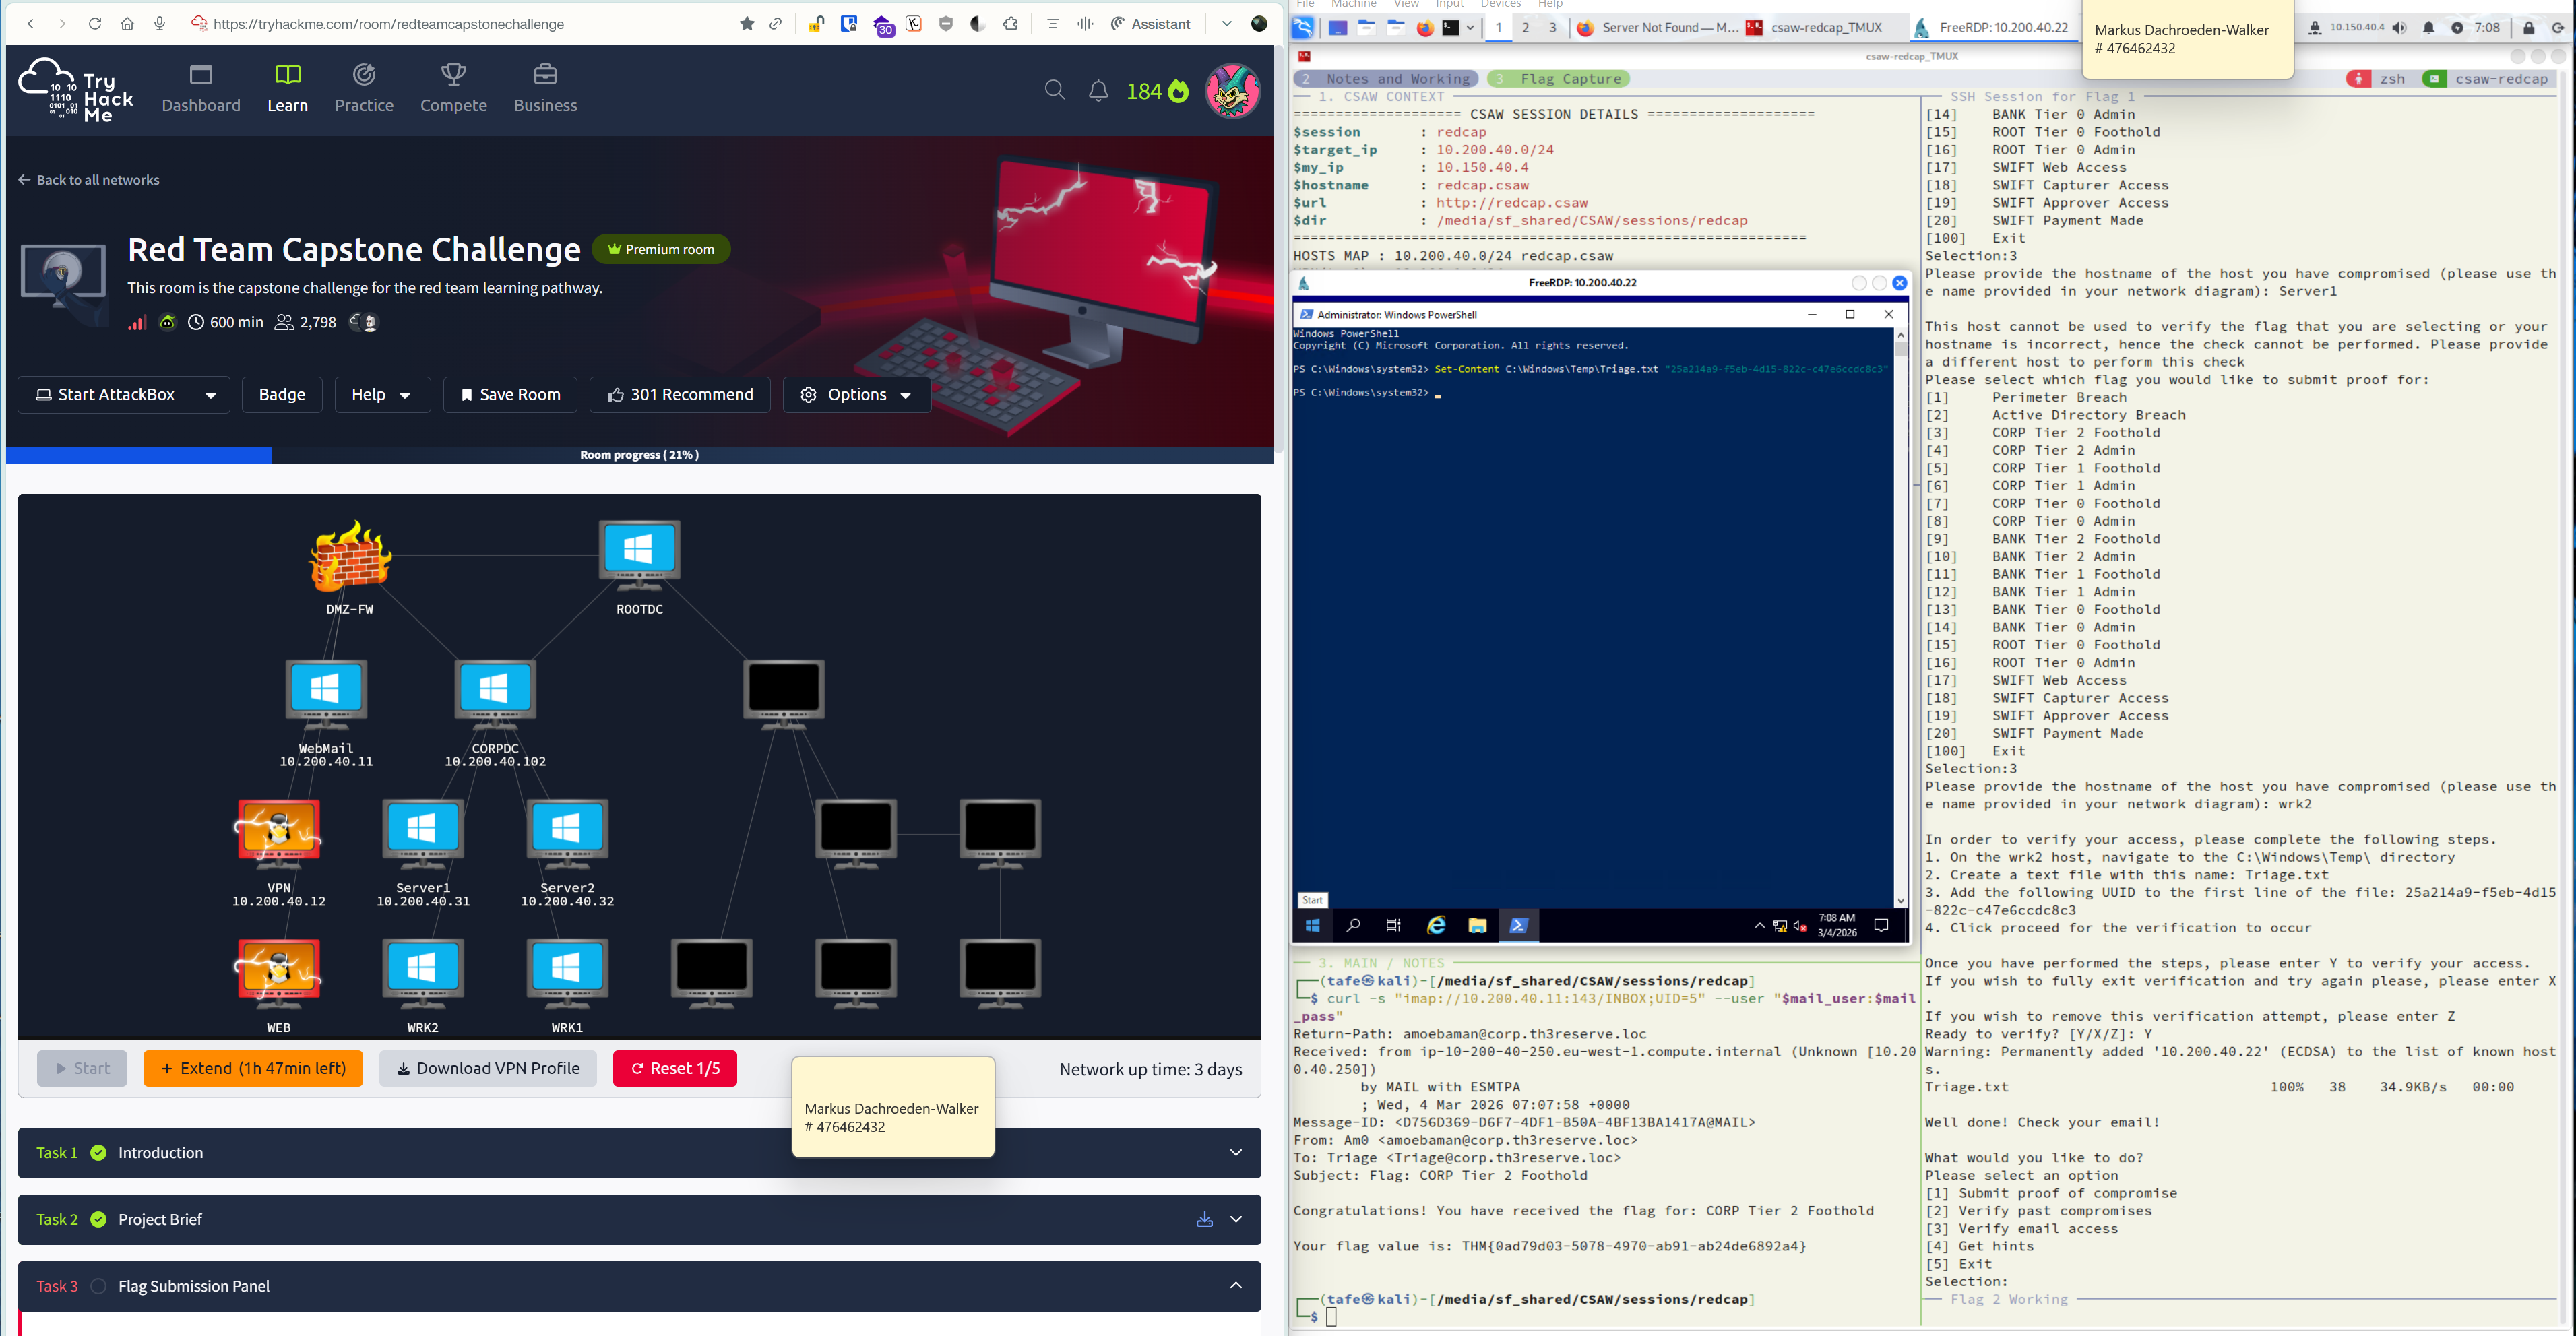Collapse the Flag Submission Panel chevron
Screen dimensions: 2576x1336
[x=1236, y=1286]
